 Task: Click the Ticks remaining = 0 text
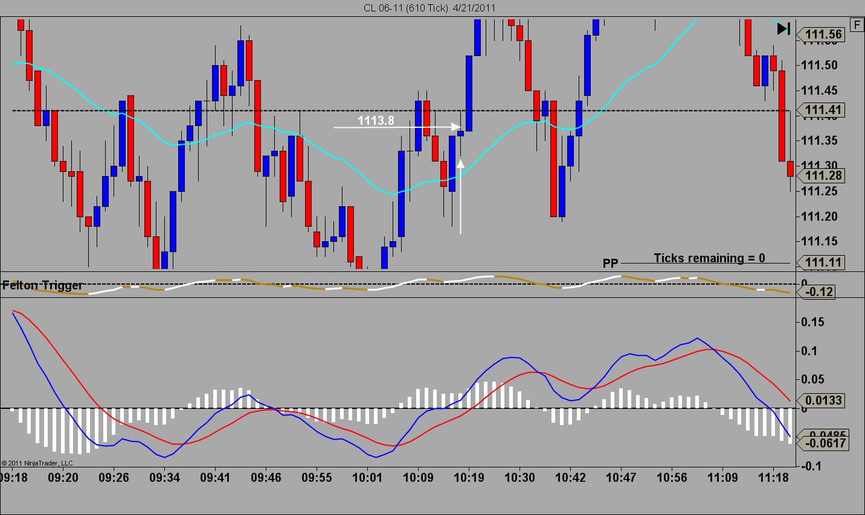[709, 258]
